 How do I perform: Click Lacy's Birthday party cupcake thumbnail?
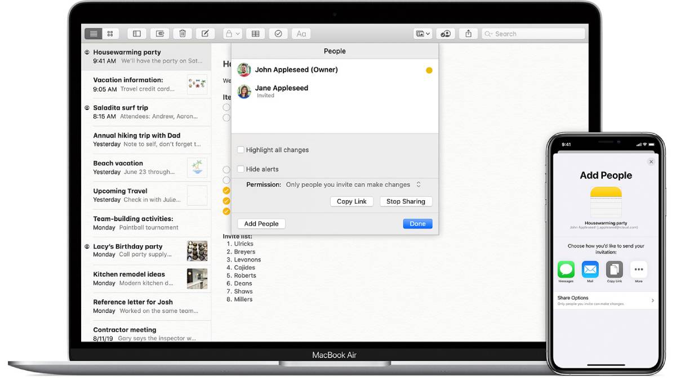click(197, 251)
